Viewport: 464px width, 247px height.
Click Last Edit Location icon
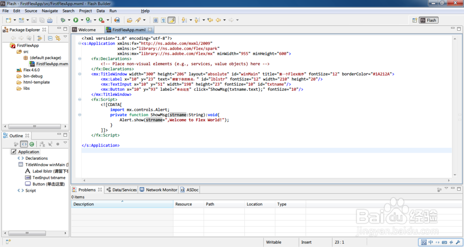(x=210, y=20)
